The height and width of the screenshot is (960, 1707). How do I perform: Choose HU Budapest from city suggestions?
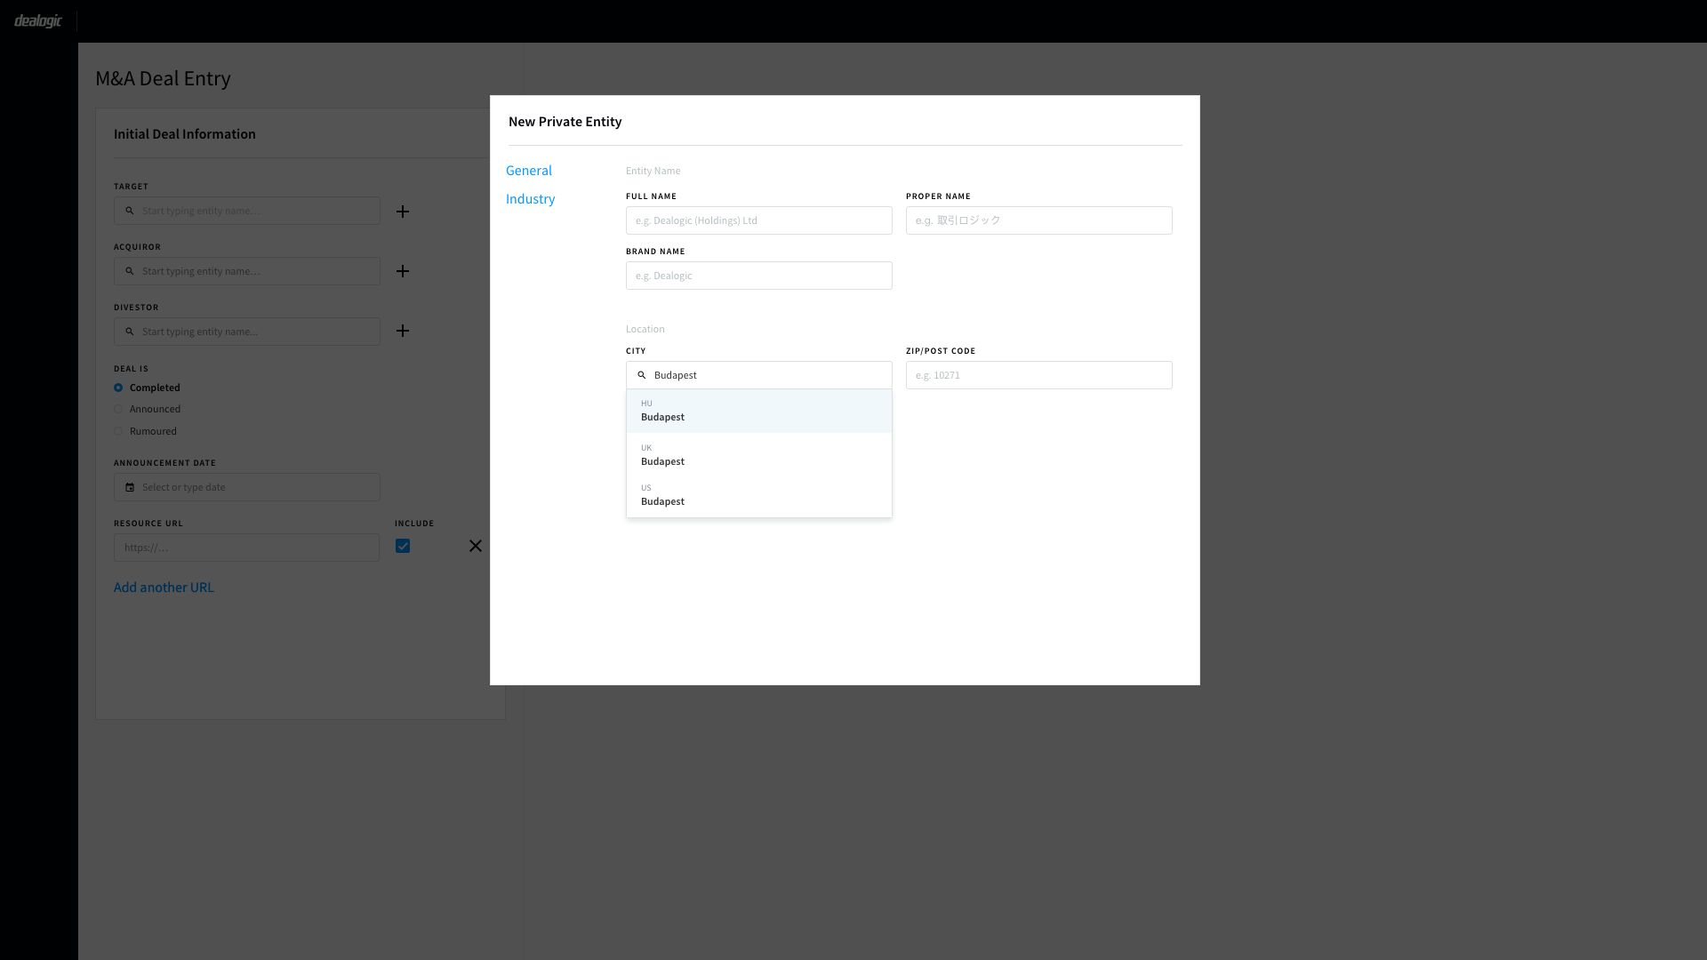[x=758, y=411]
